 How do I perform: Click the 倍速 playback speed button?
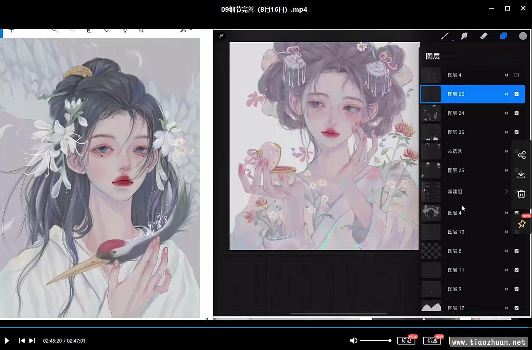coord(432,341)
